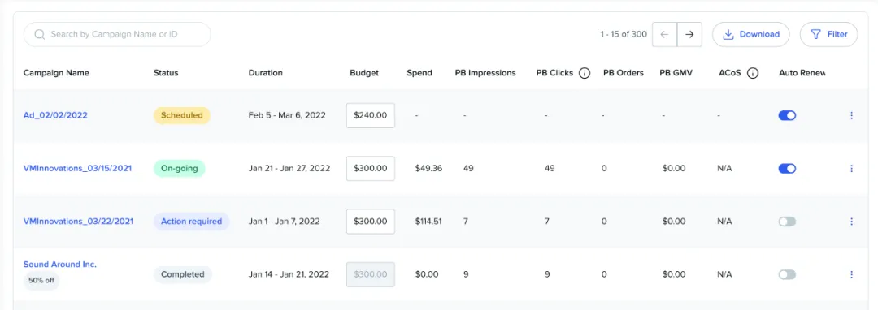The image size is (878, 310).
Task: Disable auto renew for VMInnovations_03/15/2021
Action: click(x=787, y=168)
